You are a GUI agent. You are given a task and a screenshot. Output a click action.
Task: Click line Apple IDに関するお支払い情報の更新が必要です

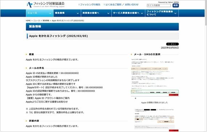point(51,84)
